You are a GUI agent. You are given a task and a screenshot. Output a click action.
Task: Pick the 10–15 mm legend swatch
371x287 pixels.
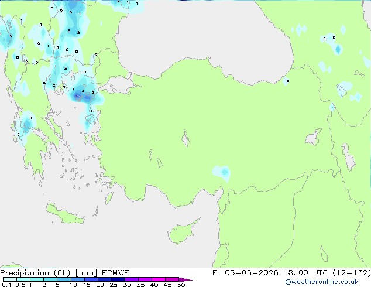(77, 279)
